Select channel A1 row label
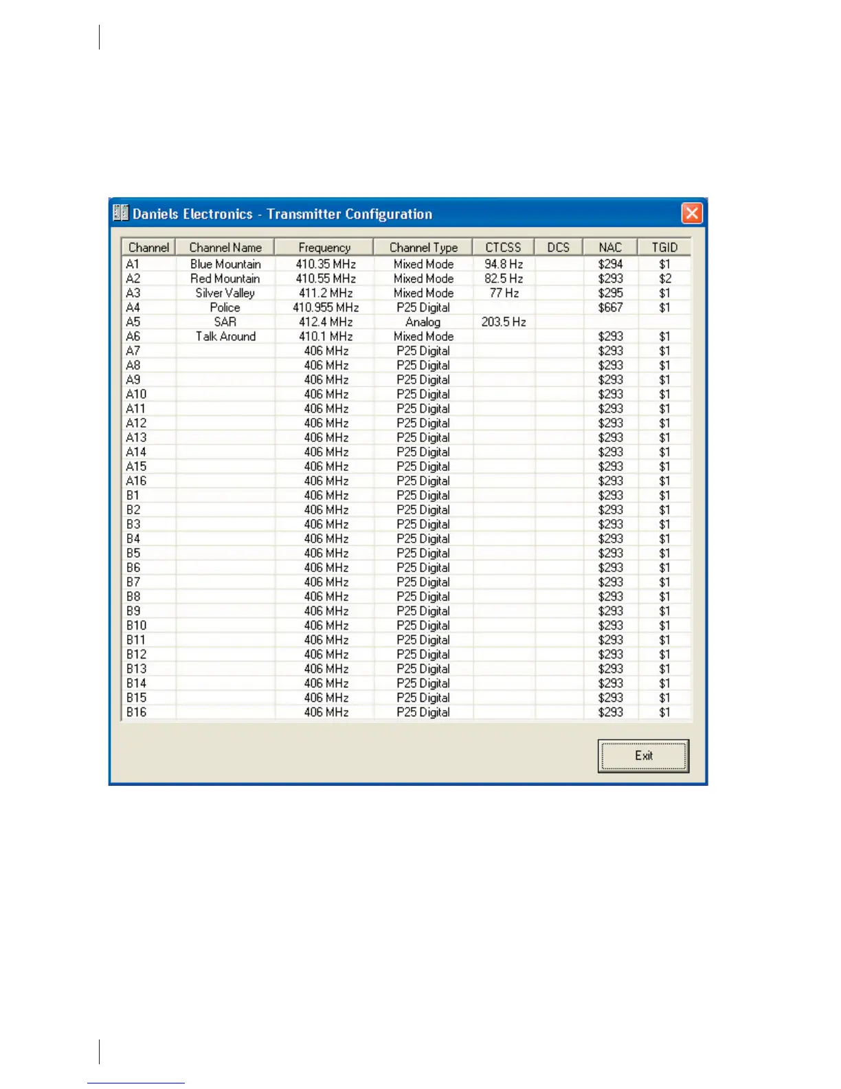The width and height of the screenshot is (841, 1089). click(x=133, y=264)
